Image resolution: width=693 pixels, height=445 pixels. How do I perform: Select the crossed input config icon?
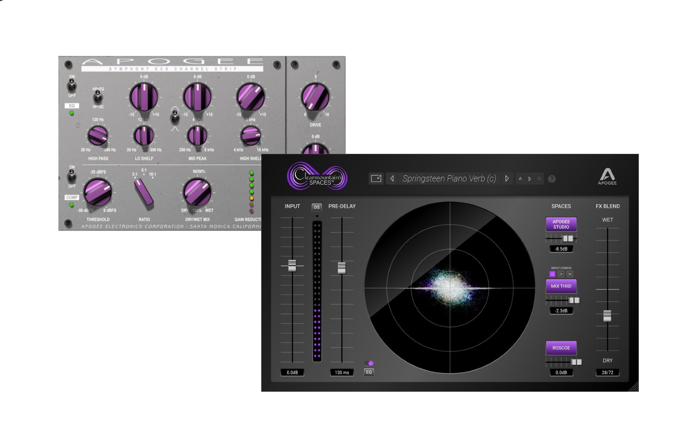coord(570,274)
